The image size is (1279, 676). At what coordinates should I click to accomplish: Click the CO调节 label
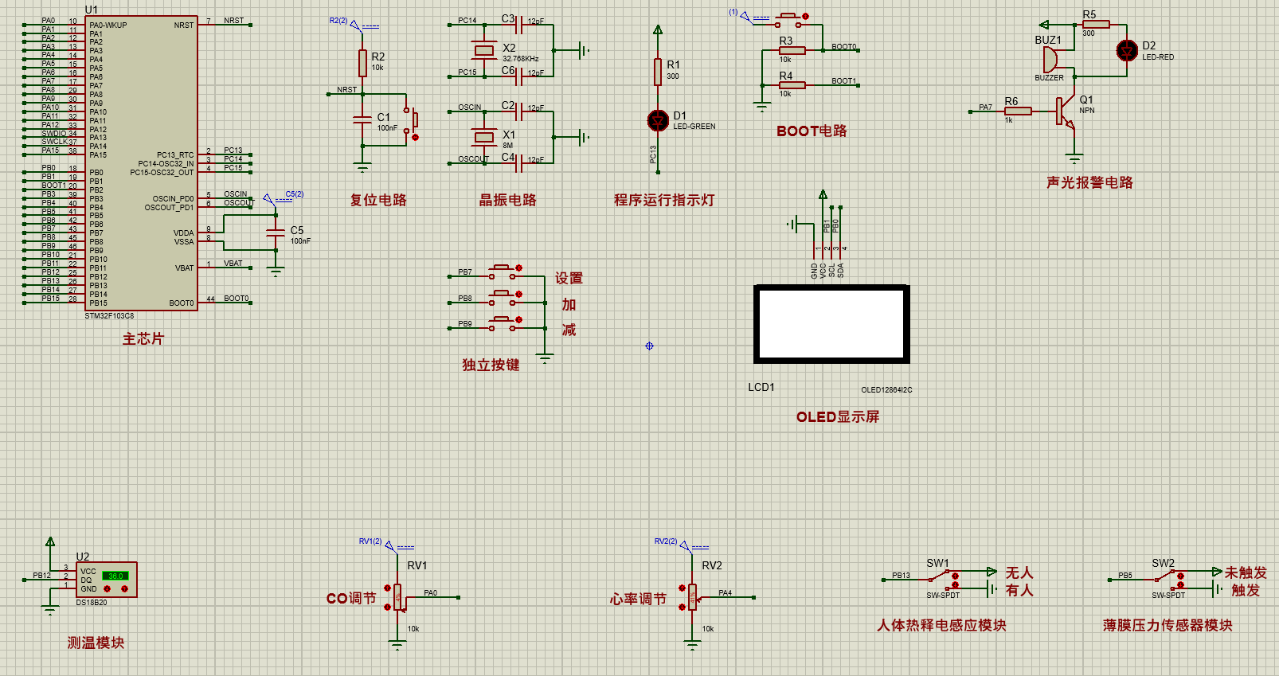pos(351,598)
